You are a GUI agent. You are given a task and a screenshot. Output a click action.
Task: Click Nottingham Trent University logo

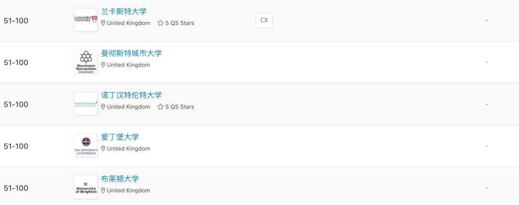pyautogui.click(x=86, y=103)
